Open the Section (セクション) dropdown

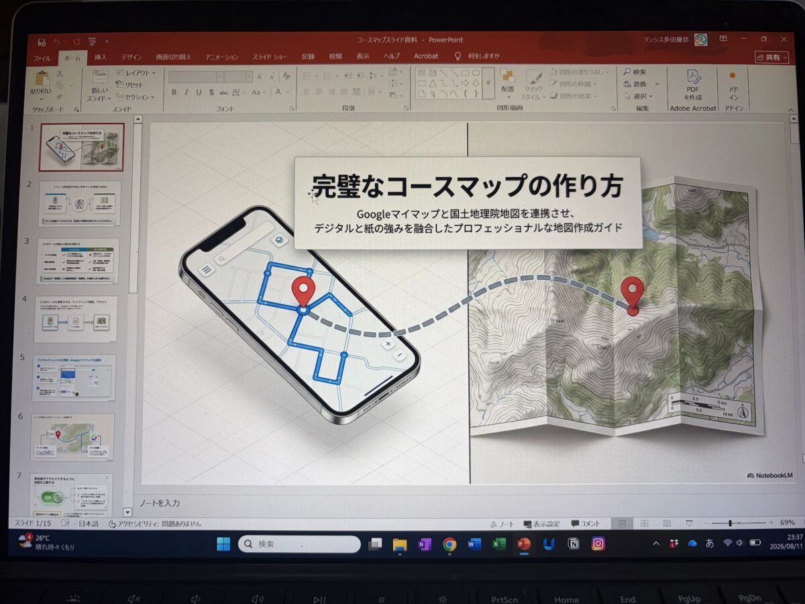coord(136,97)
